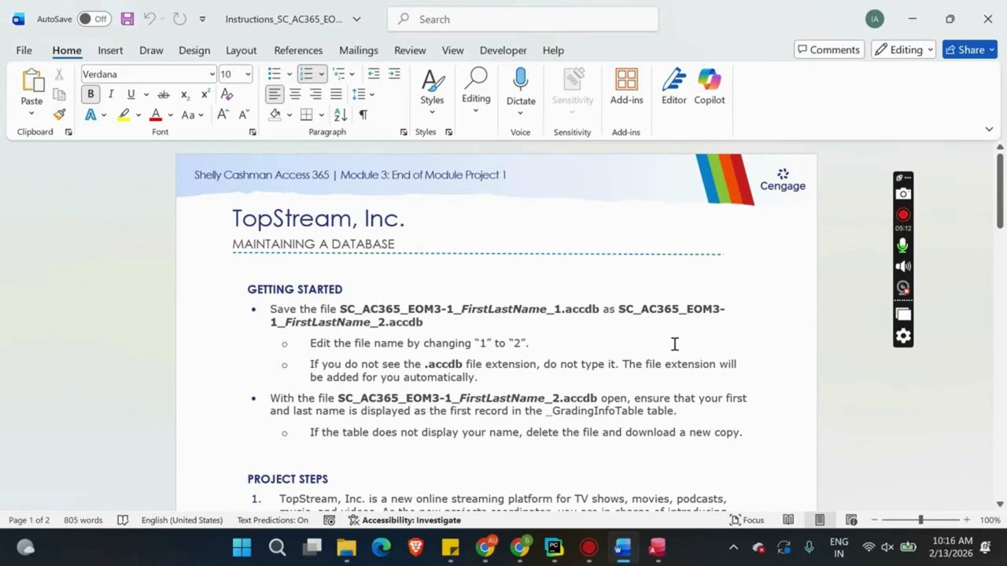Toggle AutoSave switch
The width and height of the screenshot is (1007, 566).
pyautogui.click(x=94, y=19)
